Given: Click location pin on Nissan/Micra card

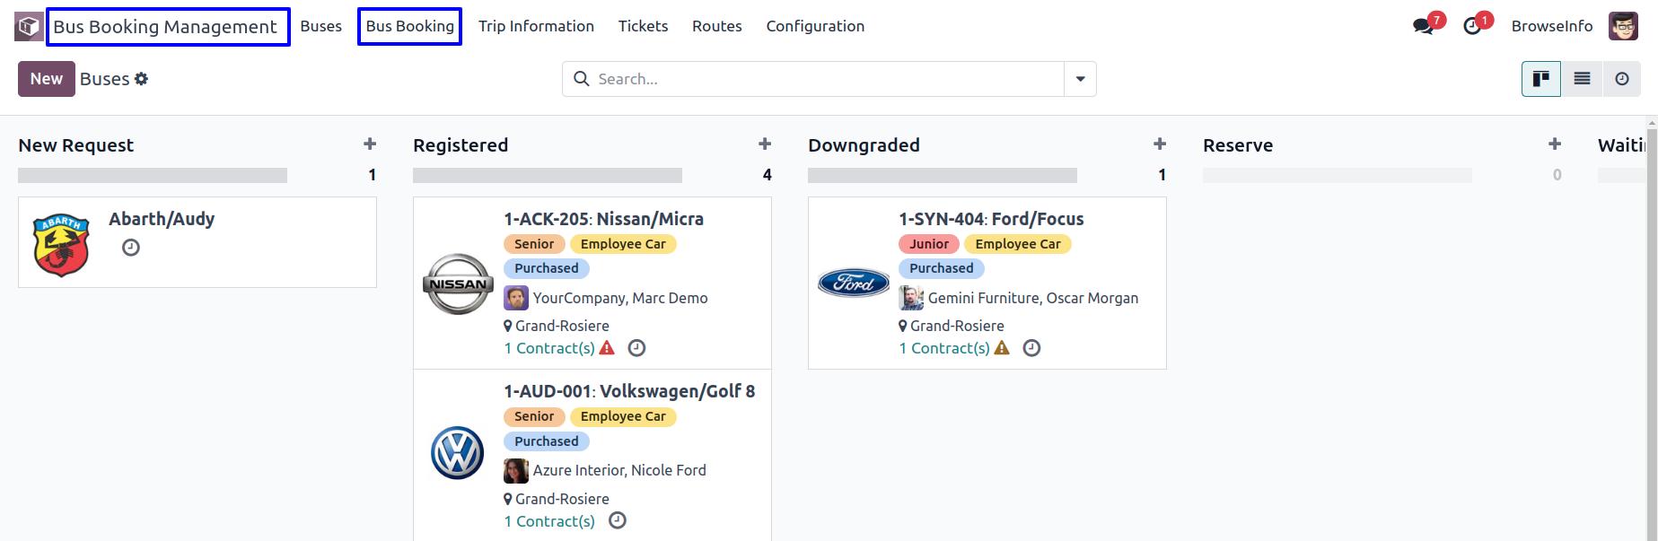Looking at the screenshot, I should click(x=508, y=326).
